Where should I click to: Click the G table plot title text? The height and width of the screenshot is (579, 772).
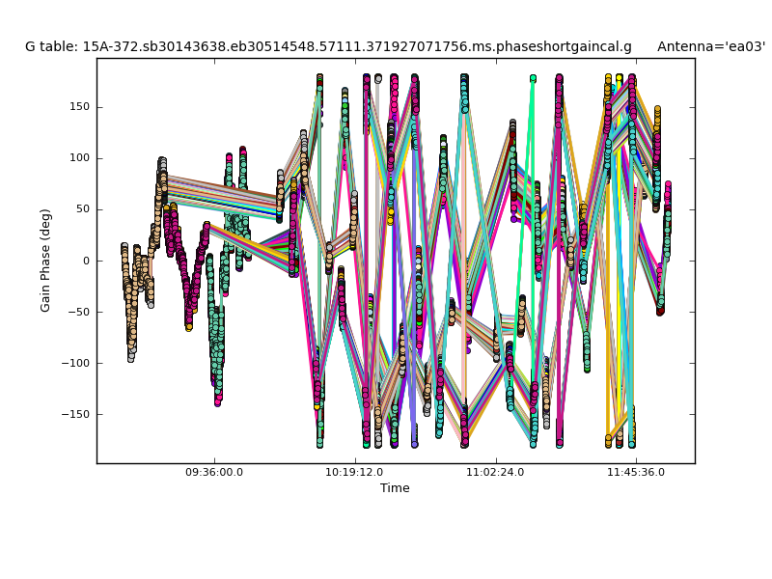coord(328,46)
